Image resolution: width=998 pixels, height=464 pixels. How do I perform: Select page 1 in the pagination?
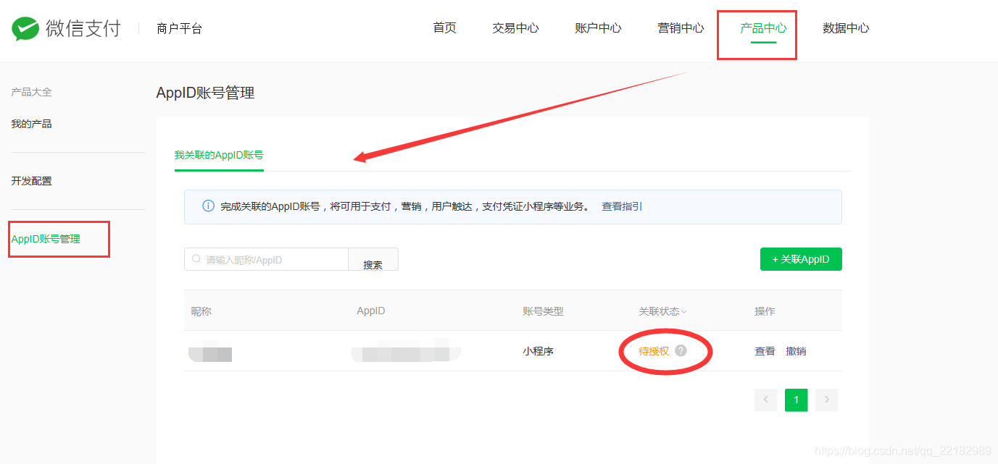coord(796,400)
